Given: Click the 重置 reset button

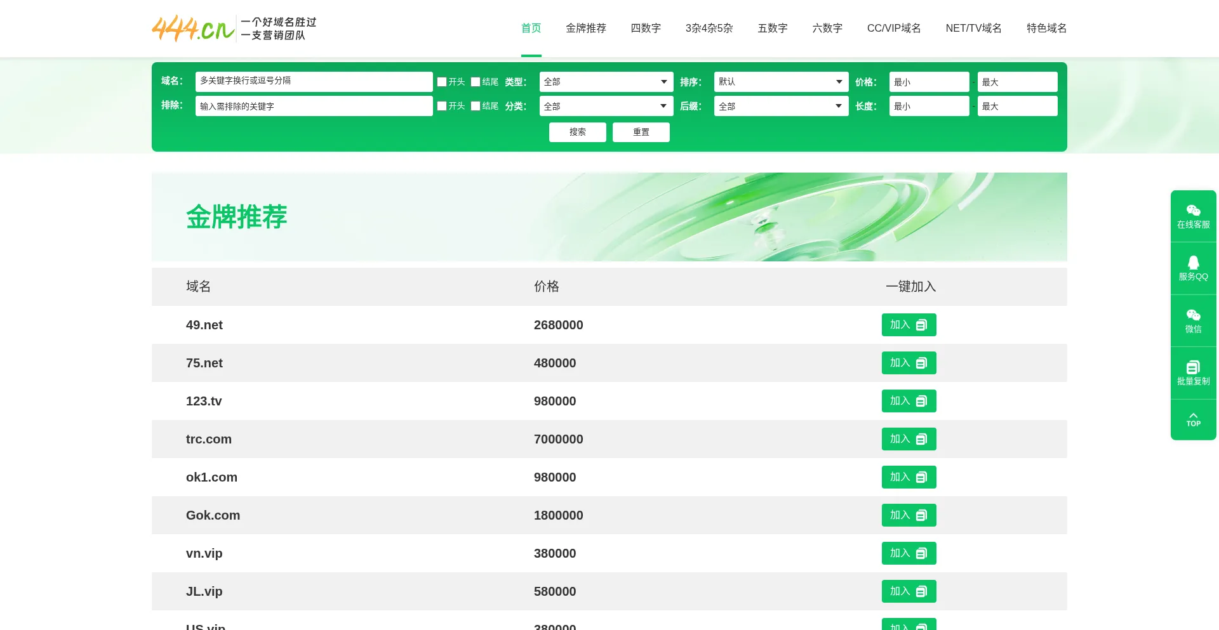Looking at the screenshot, I should point(641,132).
